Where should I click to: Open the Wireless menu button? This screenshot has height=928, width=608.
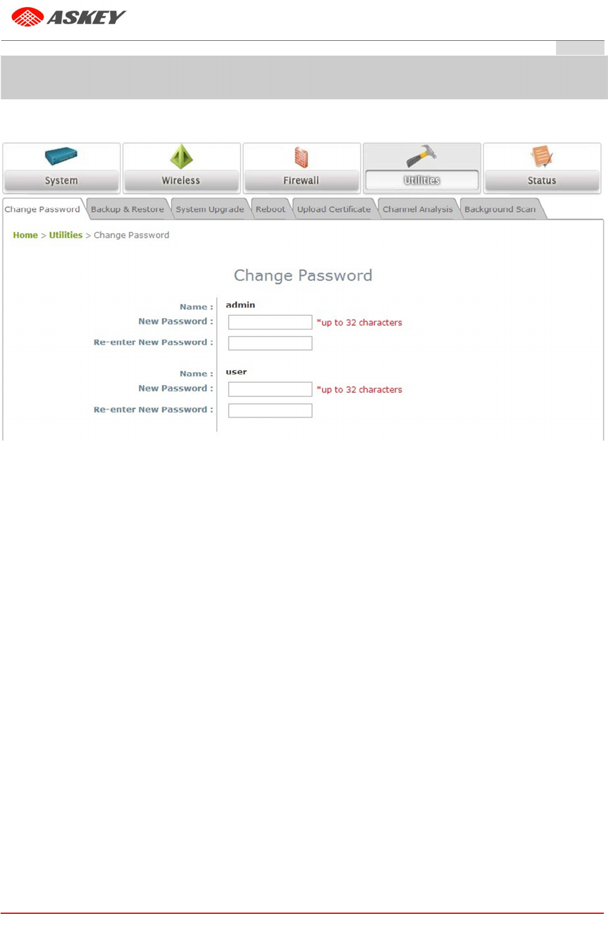pos(181,180)
